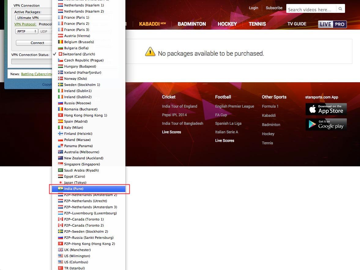Select Poland (Warsaw) server
This screenshot has width=360, height=270.
[89, 140]
